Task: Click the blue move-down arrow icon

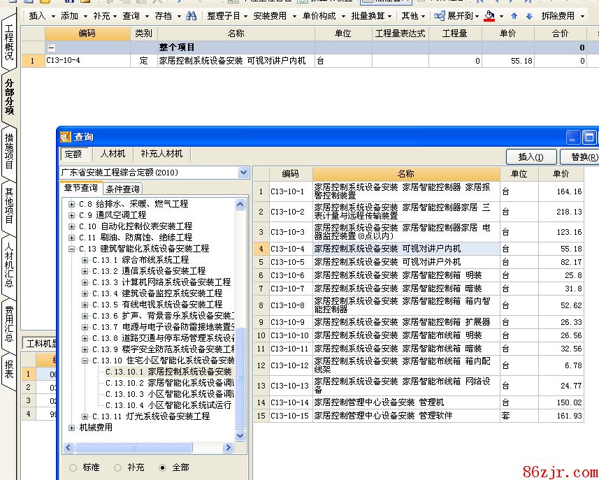Action: click(x=528, y=16)
